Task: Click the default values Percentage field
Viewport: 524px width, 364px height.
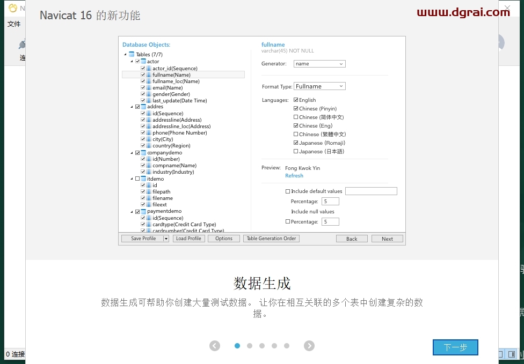Action: click(x=330, y=201)
